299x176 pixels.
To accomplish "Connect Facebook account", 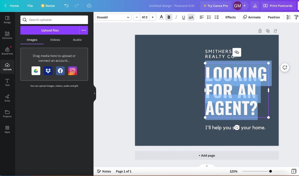I will click(x=60, y=71).
